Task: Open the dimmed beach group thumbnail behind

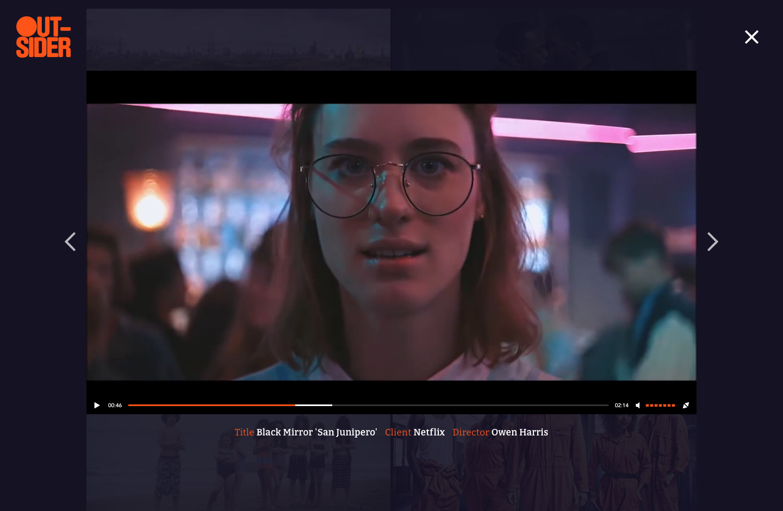Action: pos(238,463)
